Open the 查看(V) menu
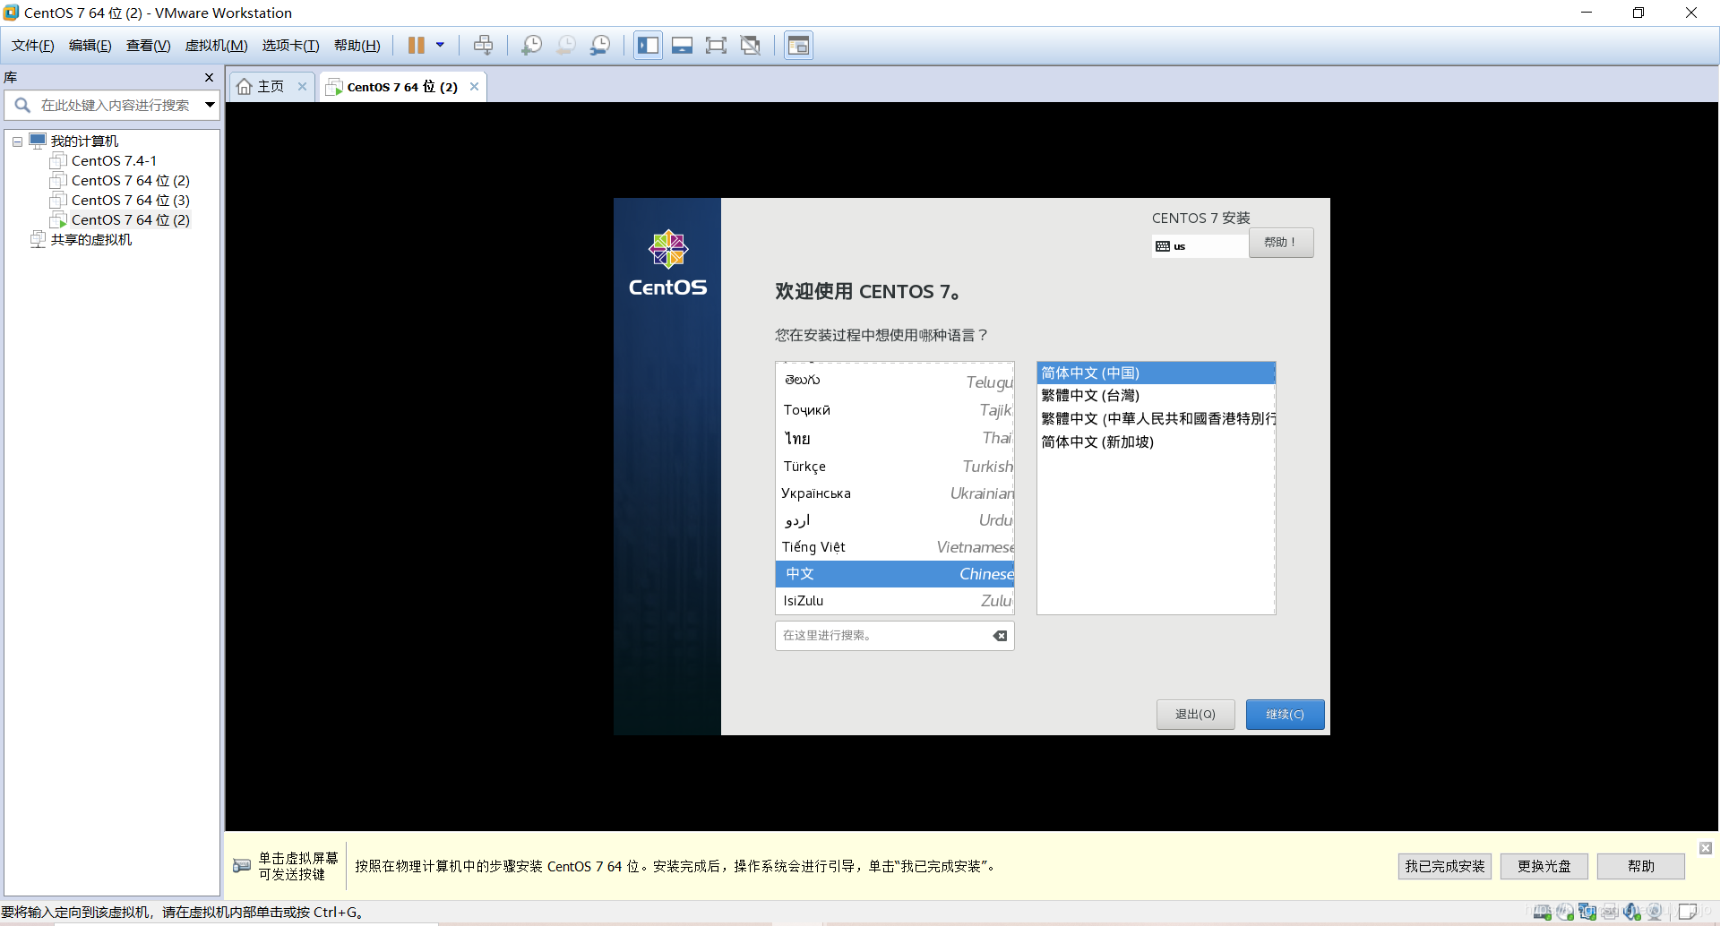Viewport: 1720px width, 926px height. 149,46
